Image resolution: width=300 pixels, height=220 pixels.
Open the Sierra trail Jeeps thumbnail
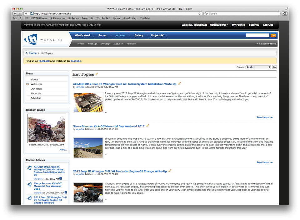click(x=88, y=148)
